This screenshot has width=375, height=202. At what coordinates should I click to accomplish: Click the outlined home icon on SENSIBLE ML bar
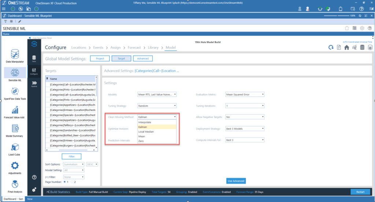pos(347,28)
